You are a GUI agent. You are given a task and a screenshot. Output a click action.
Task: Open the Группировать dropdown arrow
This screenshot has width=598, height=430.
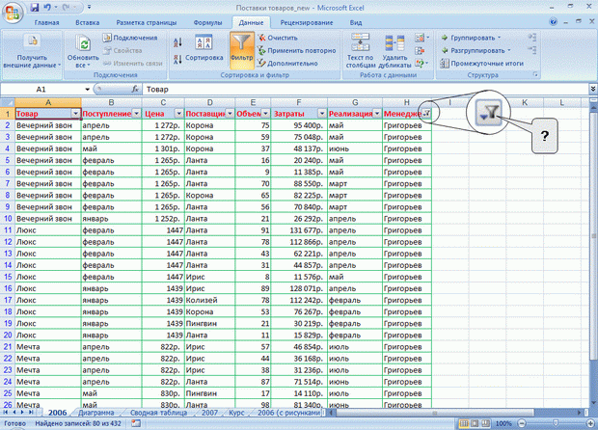pos(500,38)
